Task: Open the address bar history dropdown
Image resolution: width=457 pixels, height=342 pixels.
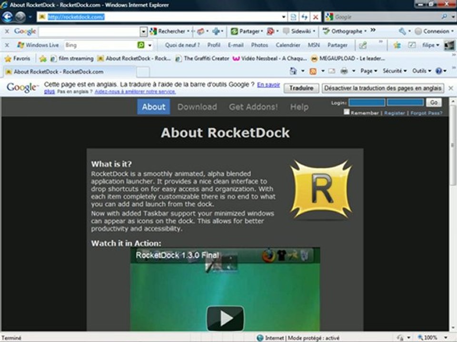Action: pos(284,17)
